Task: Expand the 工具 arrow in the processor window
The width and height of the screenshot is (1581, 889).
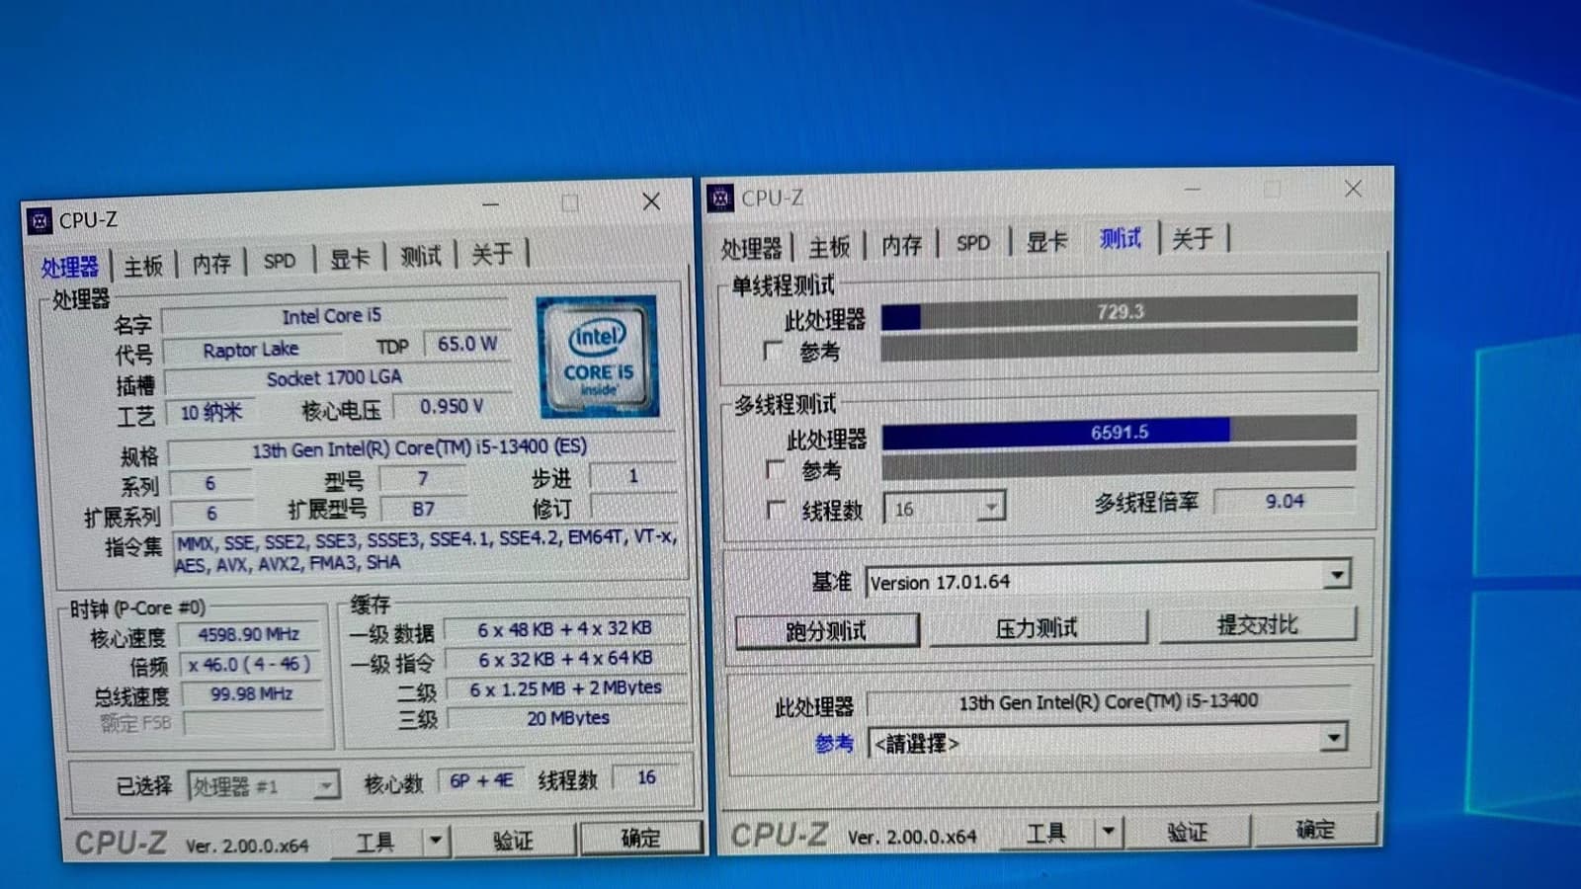Action: [x=435, y=841]
